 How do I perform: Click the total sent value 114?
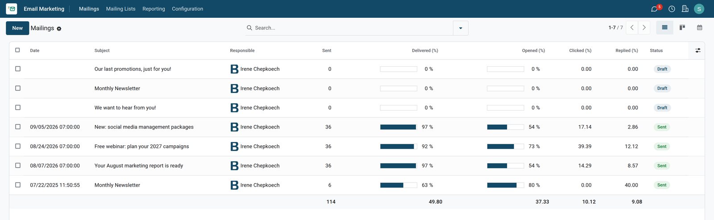331,202
